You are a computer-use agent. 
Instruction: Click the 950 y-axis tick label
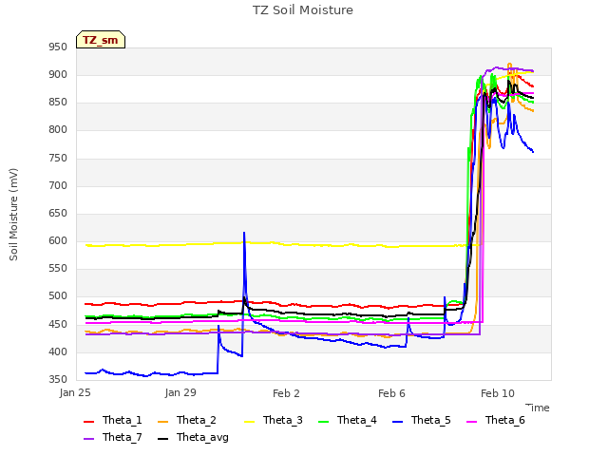tap(58, 47)
